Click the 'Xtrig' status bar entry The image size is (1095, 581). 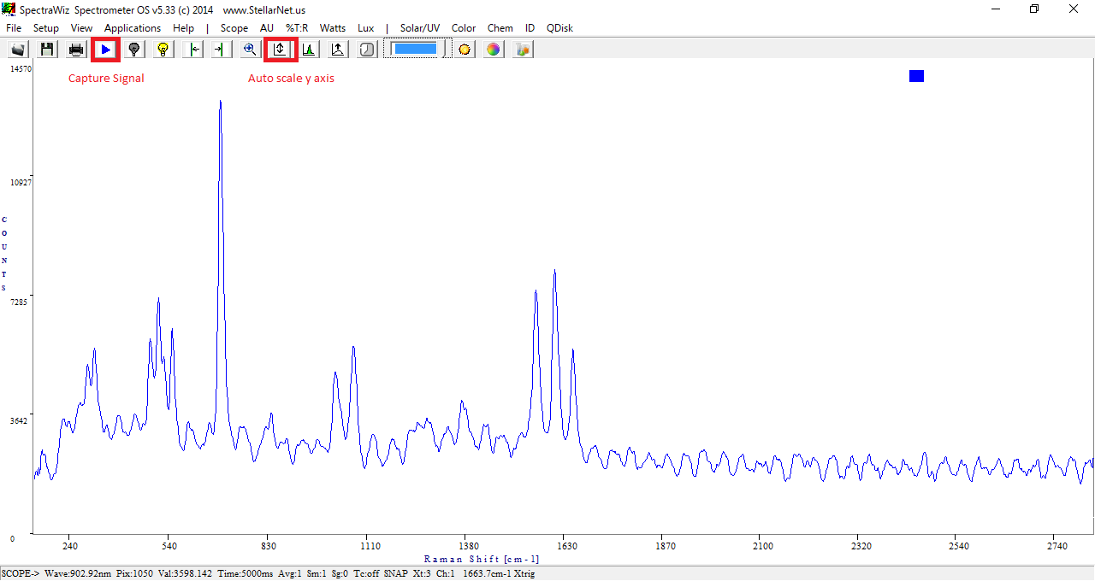pos(524,573)
